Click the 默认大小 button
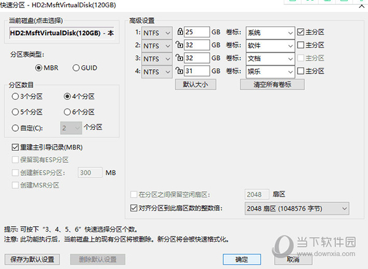Screen dimensions: 368x269 pyautogui.click(x=196, y=85)
